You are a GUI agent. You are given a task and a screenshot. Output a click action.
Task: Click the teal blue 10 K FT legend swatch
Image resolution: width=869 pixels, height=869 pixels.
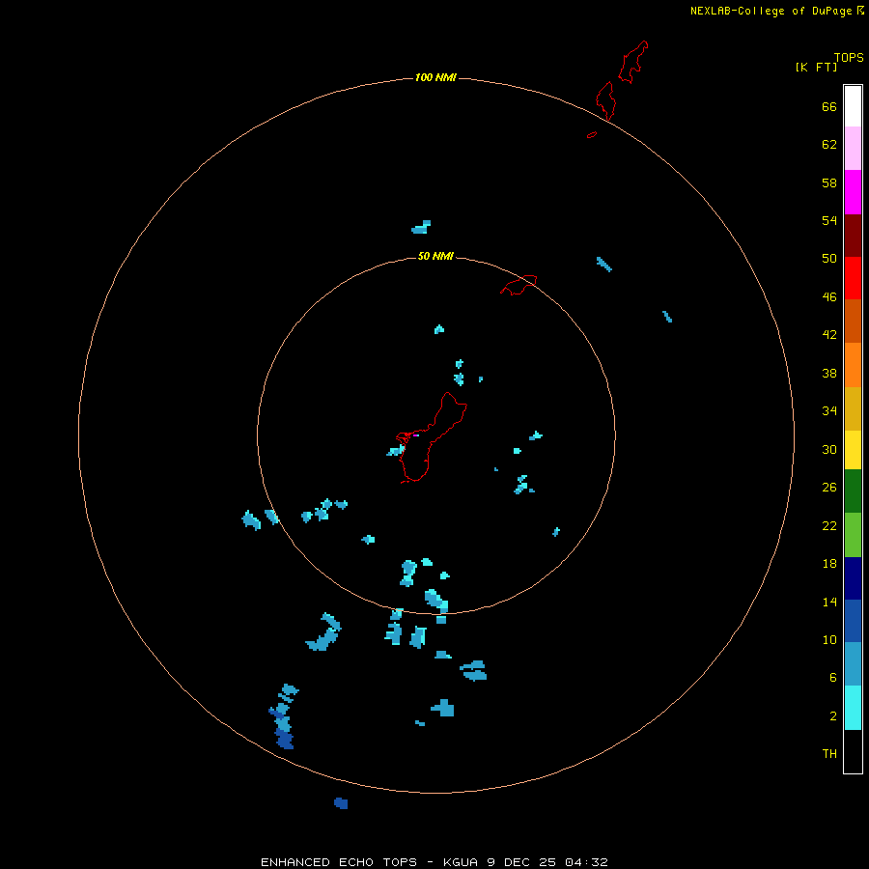pyautogui.click(x=853, y=664)
